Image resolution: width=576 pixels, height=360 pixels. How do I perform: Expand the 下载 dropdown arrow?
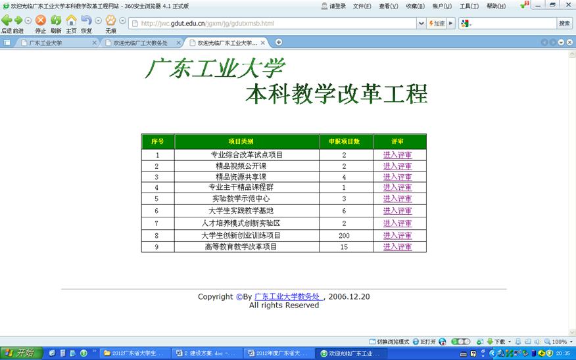click(510, 342)
